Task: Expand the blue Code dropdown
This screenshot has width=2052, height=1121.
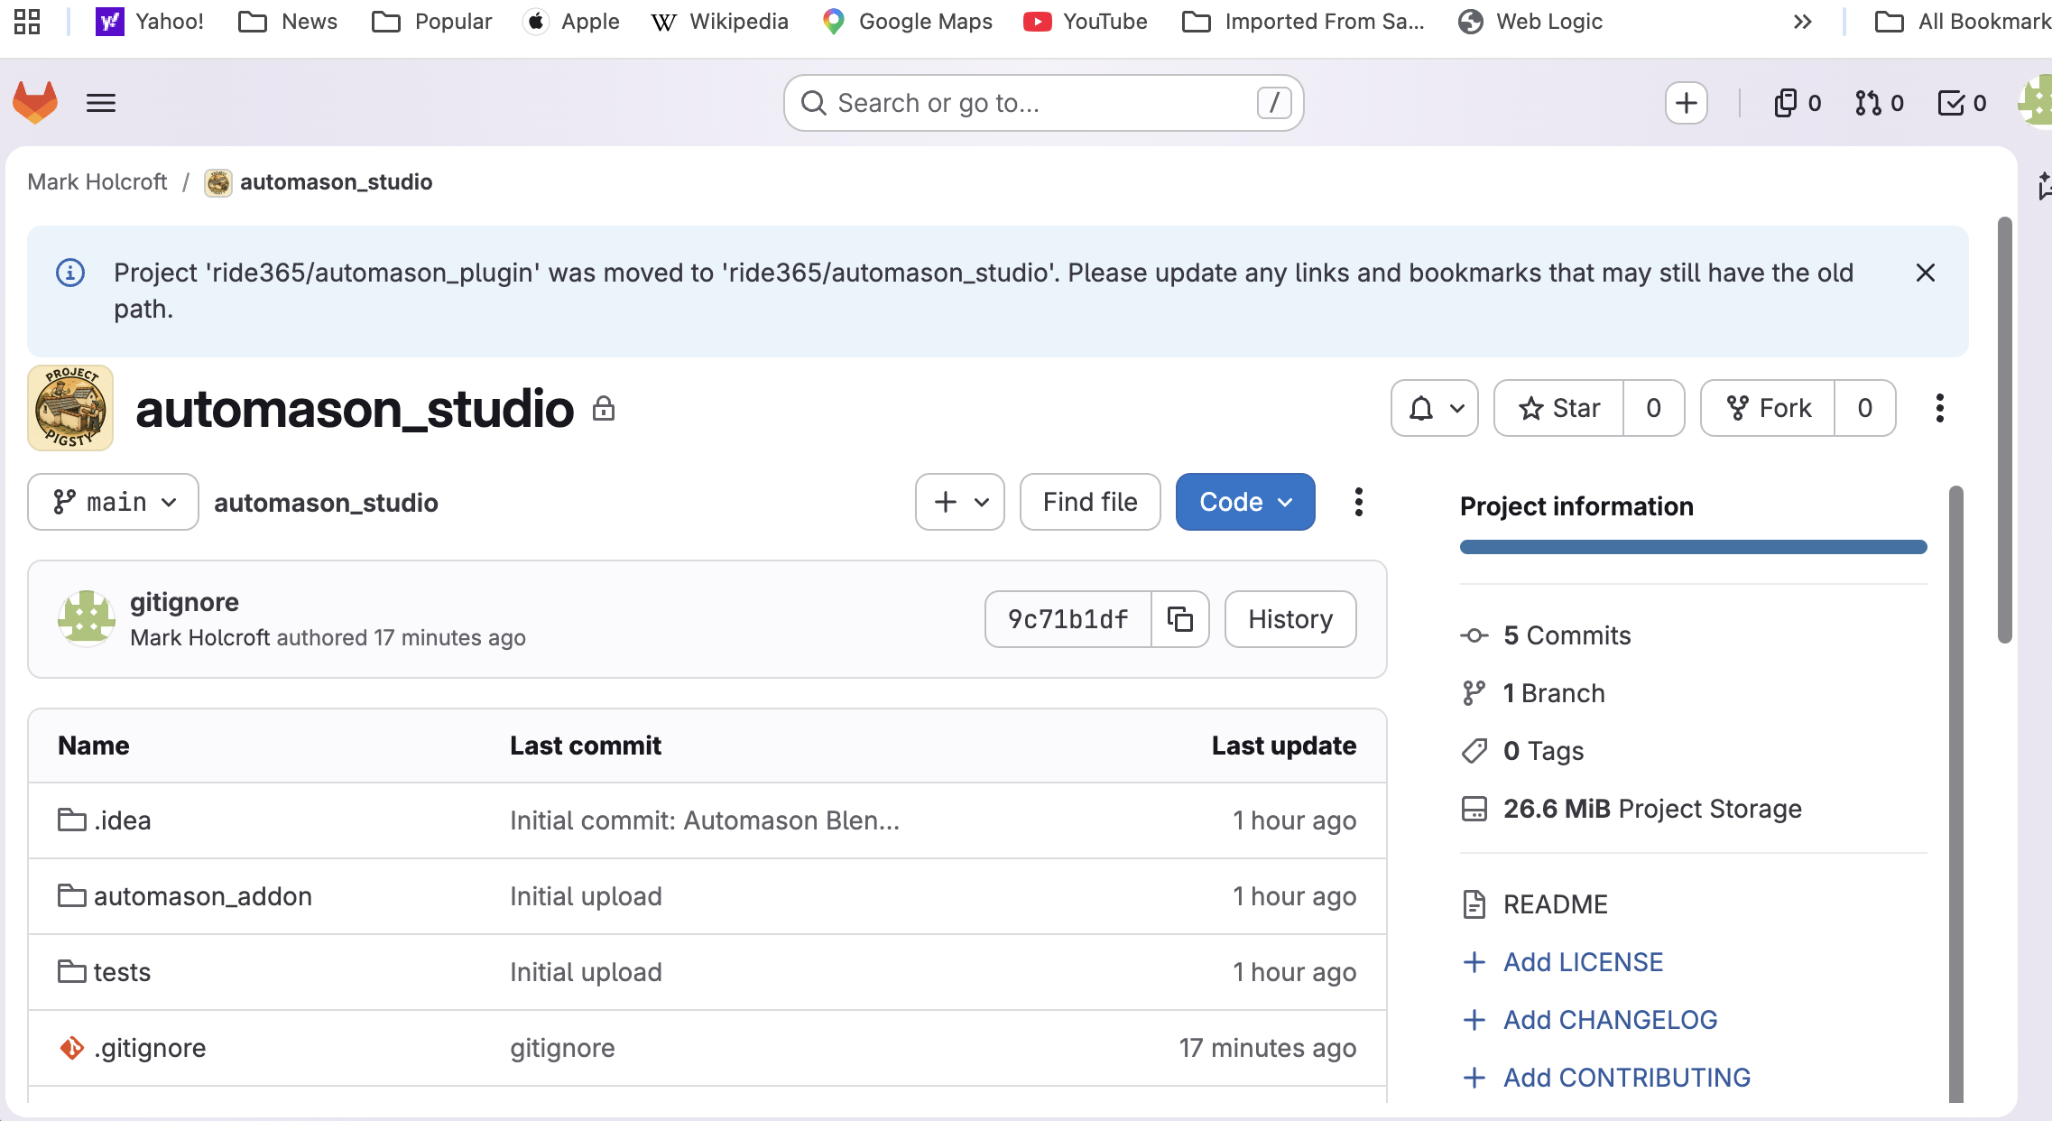Action: click(1245, 502)
